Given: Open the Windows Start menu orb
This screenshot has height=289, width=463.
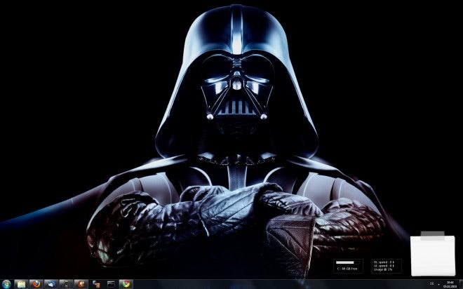Looking at the screenshot, I should (x=6, y=284).
